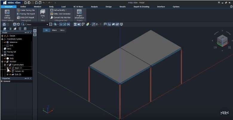
Task: Click Tracing File Import
Action: 26,14
